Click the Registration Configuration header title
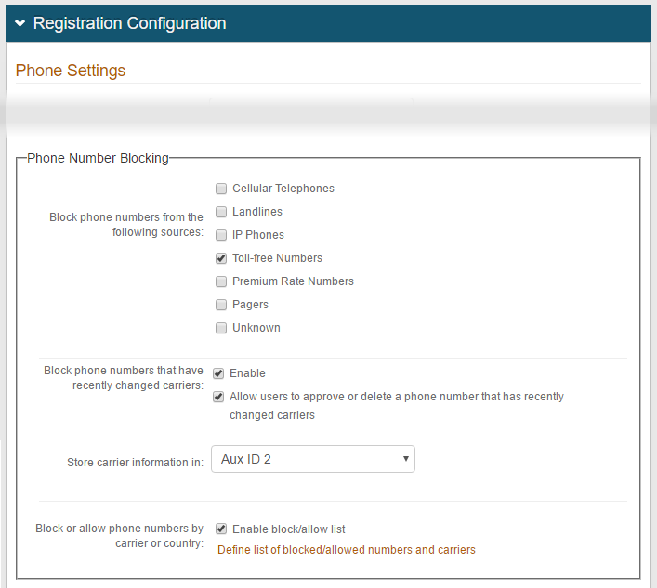The image size is (657, 588). pos(129,23)
